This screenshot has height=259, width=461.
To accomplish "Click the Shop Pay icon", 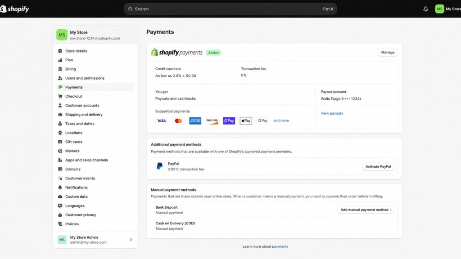I will [229, 121].
